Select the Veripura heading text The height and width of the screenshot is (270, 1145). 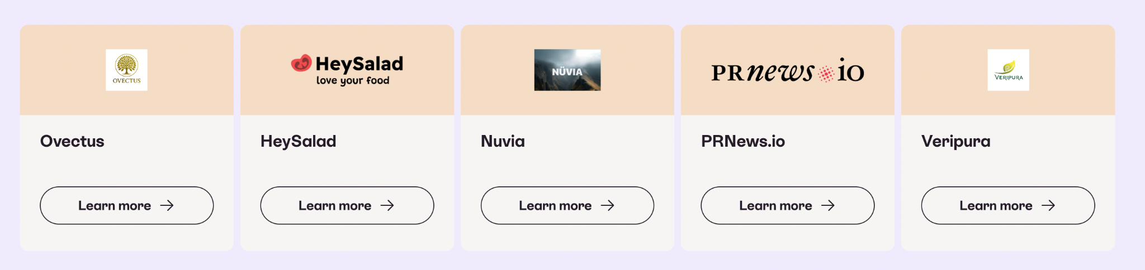coord(955,141)
